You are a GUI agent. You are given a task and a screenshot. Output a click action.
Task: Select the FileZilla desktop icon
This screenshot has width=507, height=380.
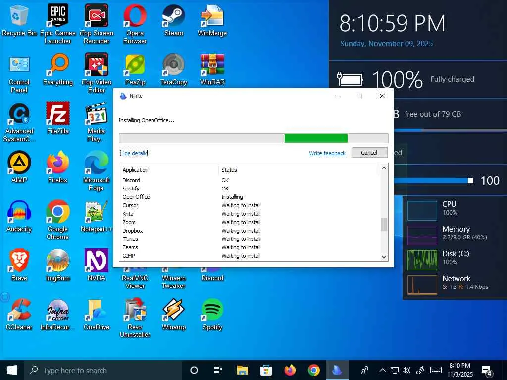[x=58, y=118]
